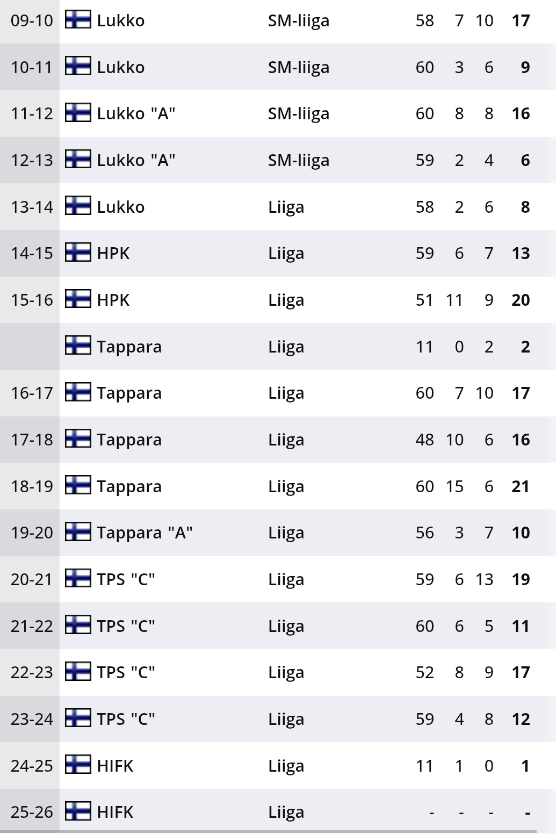Click the flag beside Tappara, 18-19 season
The width and height of the screenshot is (556, 834).
click(x=78, y=485)
